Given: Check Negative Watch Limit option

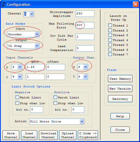Looking at the screenshot, I should [17, 97].
